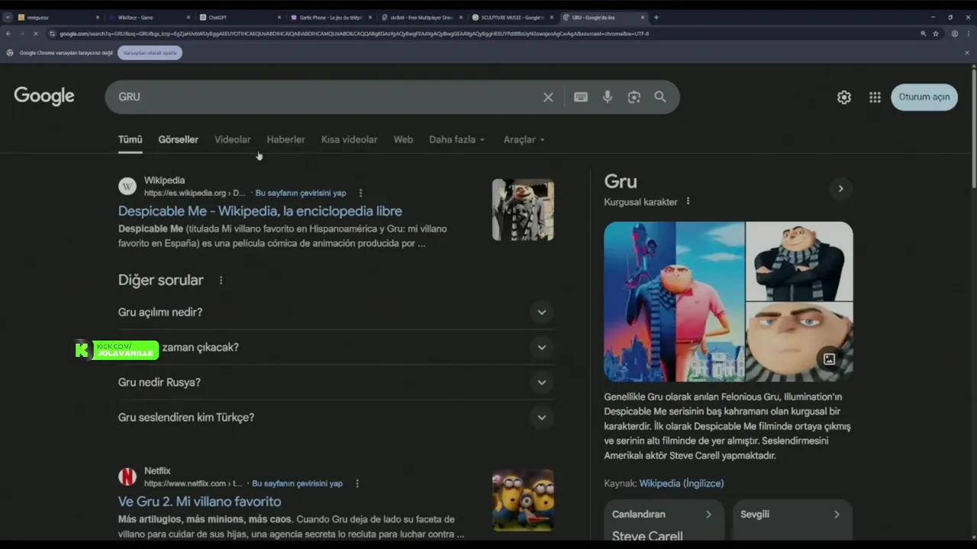Click the Oturum açın sign-in button

tap(924, 97)
